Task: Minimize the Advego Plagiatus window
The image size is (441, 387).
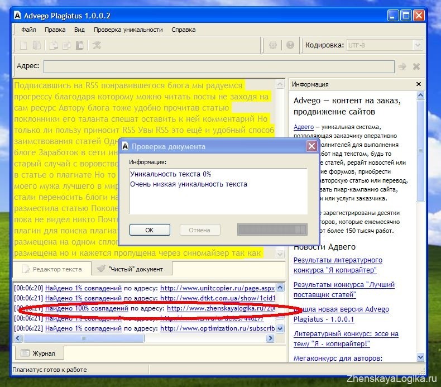Action: coord(393,16)
